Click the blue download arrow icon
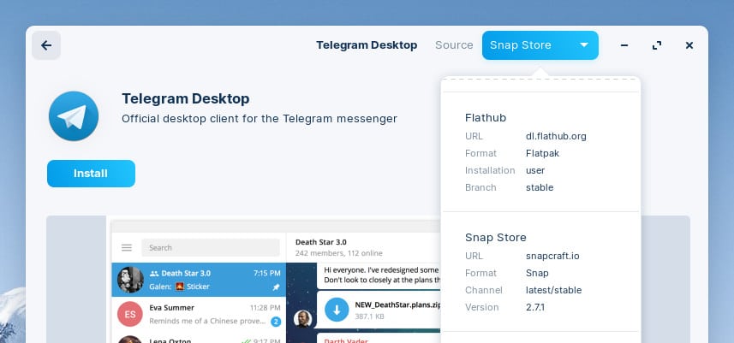 click(x=337, y=310)
